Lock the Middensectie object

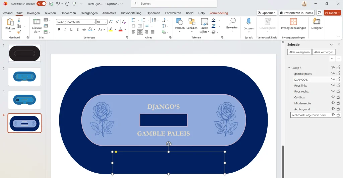point(338,103)
